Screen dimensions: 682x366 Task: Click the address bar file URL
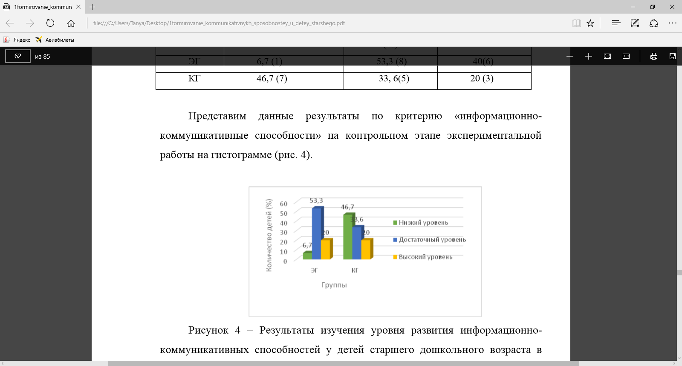pos(219,23)
